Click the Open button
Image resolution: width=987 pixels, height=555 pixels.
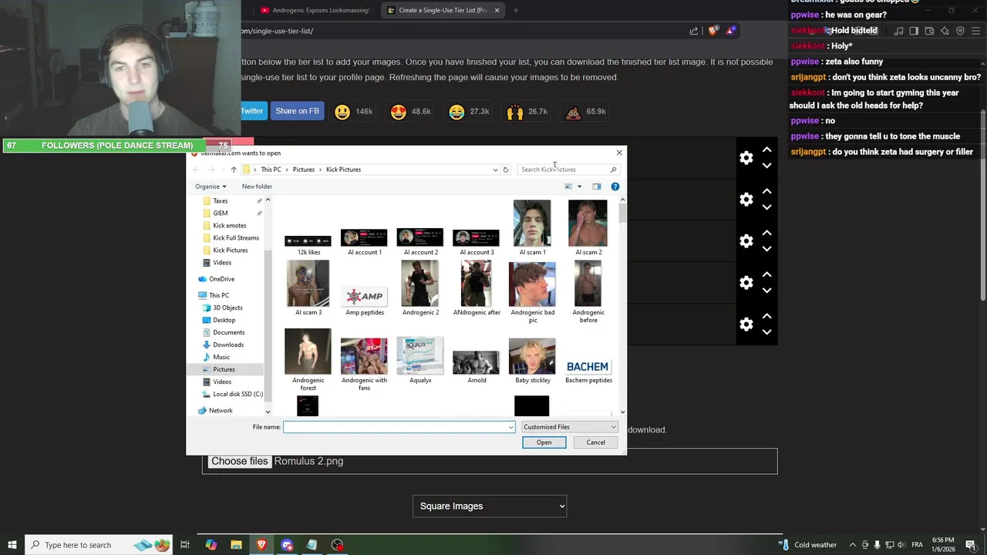tap(544, 442)
